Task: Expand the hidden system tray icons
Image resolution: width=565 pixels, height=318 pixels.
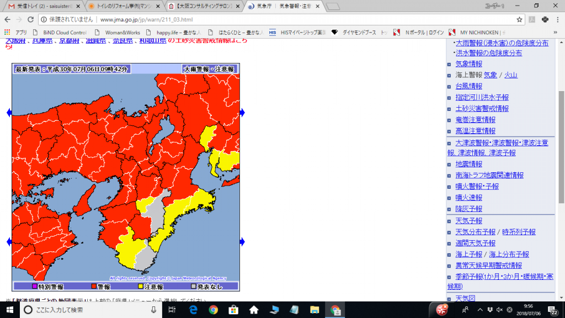Action: [x=479, y=310]
